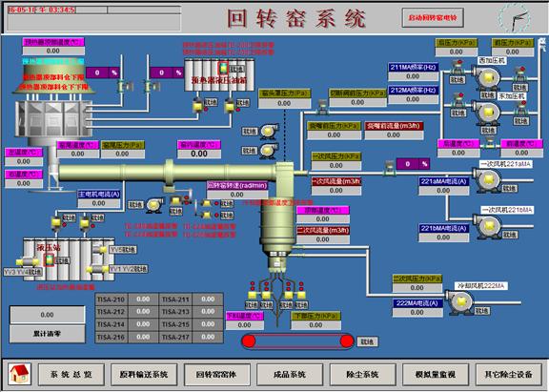This screenshot has width=549, height=392.
Task: Click the valve icon beside 切断阀前压力 reading
Action: 322,107
